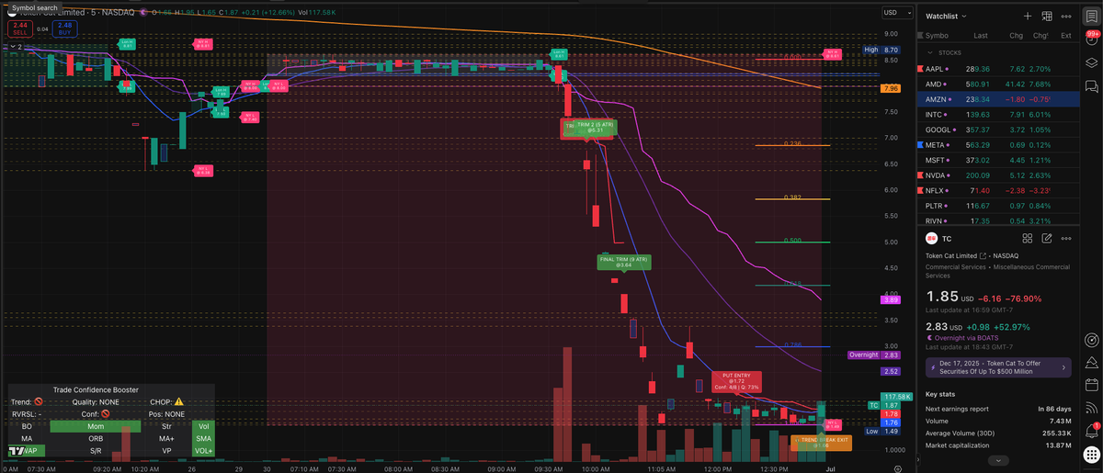Sort watchlist by Last column header
Image resolution: width=1103 pixels, height=473 pixels.
click(x=982, y=36)
